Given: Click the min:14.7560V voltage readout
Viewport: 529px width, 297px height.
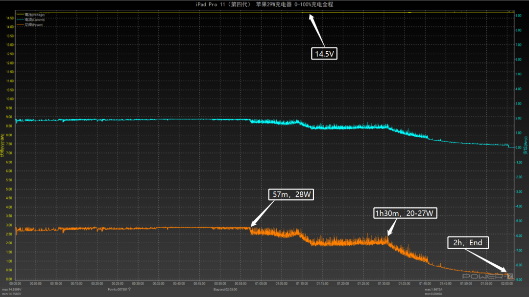Looking at the screenshot, I should point(12,294).
